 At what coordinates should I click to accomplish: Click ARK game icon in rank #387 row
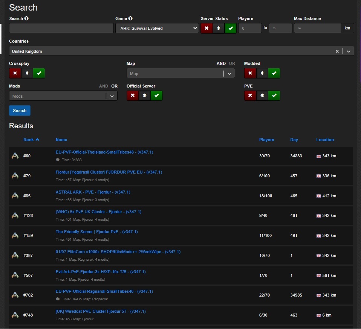[x=15, y=255]
